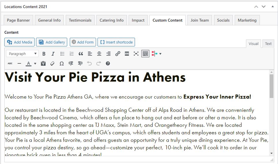This screenshot has height=164, width=278.
Task: Open the General Info tab
Action: tap(49, 20)
